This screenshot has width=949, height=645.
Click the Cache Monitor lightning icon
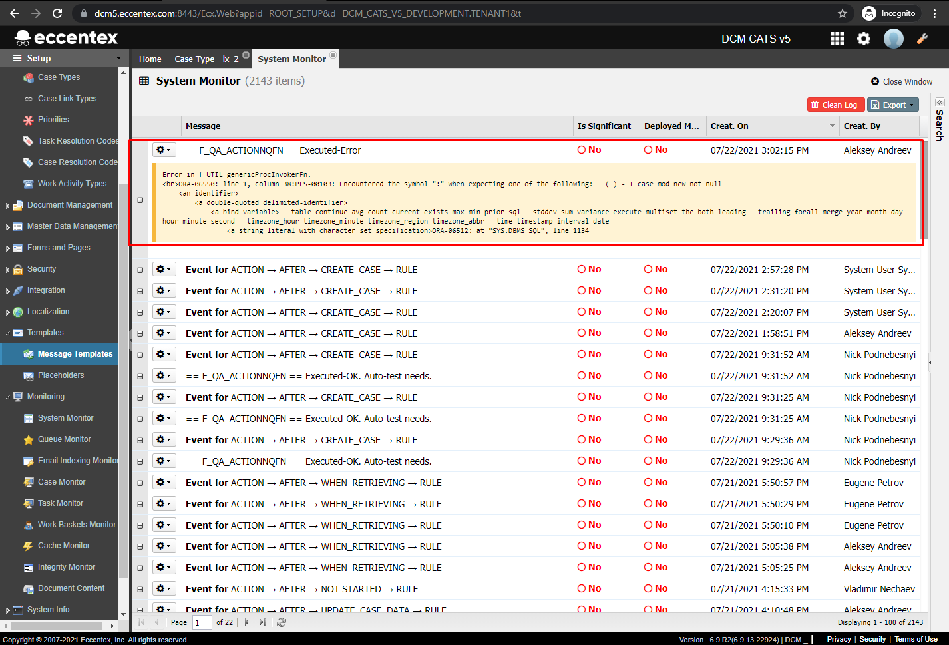pyautogui.click(x=29, y=546)
